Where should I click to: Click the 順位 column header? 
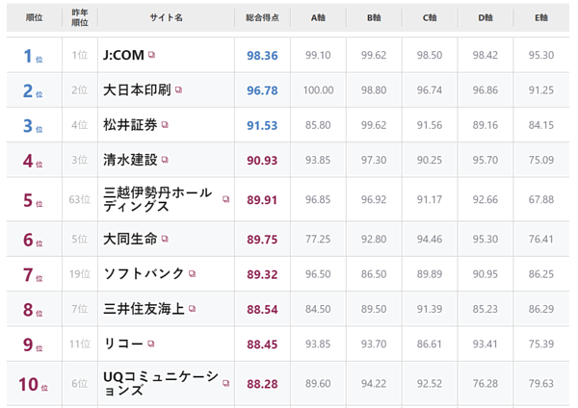[33, 18]
